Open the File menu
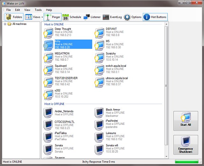 [9, 10]
